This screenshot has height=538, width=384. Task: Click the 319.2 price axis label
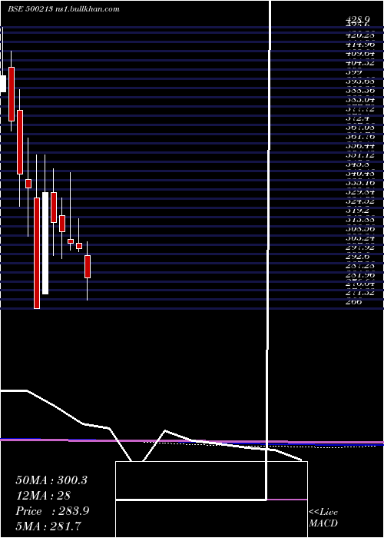(357, 210)
